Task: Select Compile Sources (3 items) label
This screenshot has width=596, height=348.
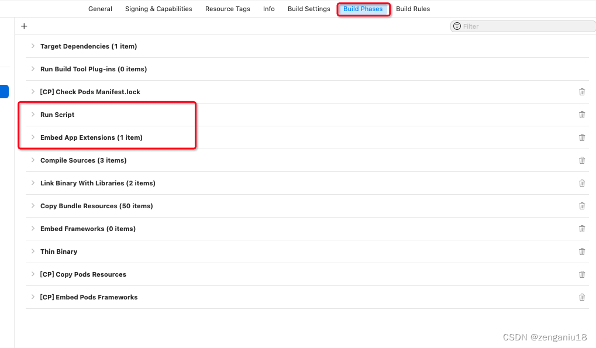Action: [83, 160]
